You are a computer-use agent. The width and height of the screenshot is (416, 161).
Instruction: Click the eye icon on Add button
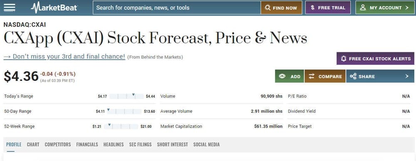282,76
